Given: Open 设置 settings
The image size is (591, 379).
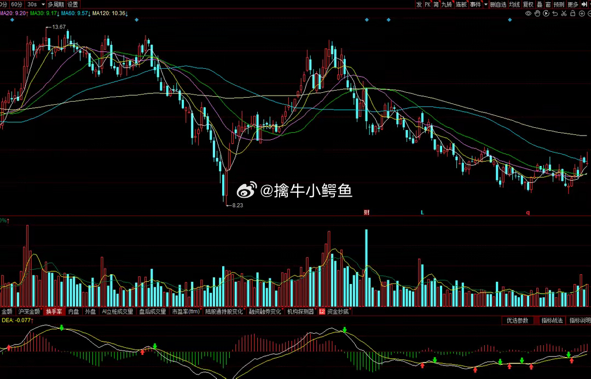Looking at the screenshot, I should click(x=73, y=4).
